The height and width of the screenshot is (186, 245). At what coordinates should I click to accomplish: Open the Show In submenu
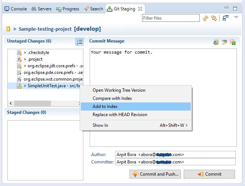(136, 125)
